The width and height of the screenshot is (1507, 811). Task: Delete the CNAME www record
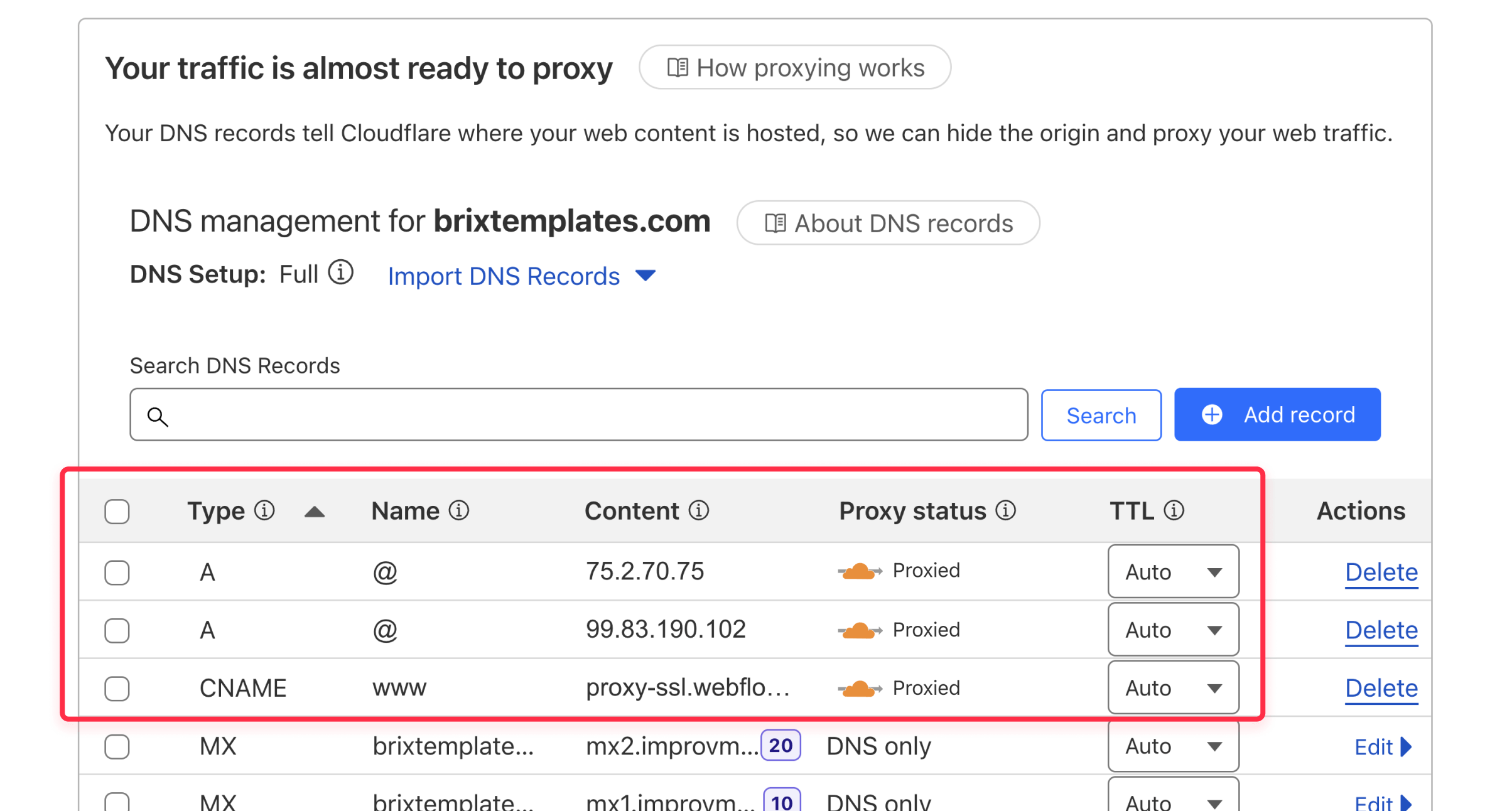1381,688
